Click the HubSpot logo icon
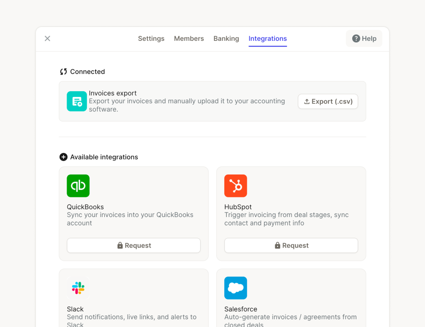 tap(235, 186)
